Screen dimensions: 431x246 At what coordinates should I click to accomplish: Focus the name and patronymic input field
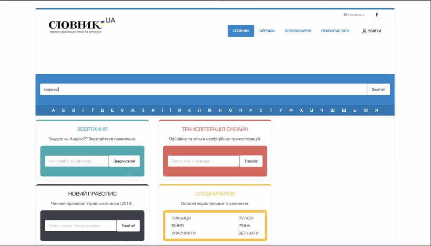click(x=77, y=161)
